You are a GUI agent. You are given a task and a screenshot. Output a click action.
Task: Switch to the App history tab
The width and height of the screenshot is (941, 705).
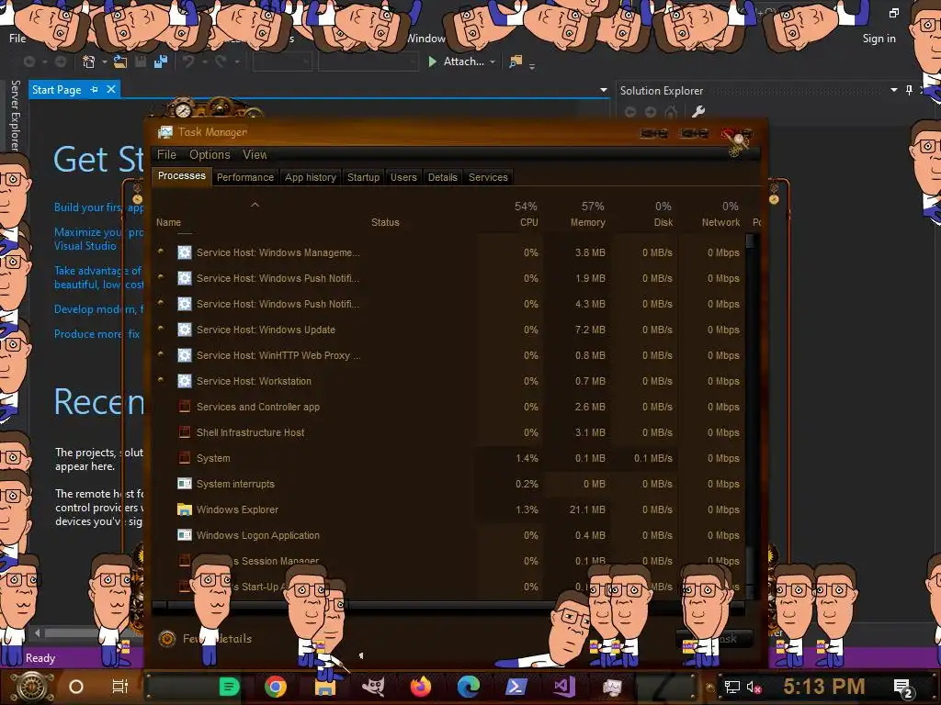(x=311, y=177)
